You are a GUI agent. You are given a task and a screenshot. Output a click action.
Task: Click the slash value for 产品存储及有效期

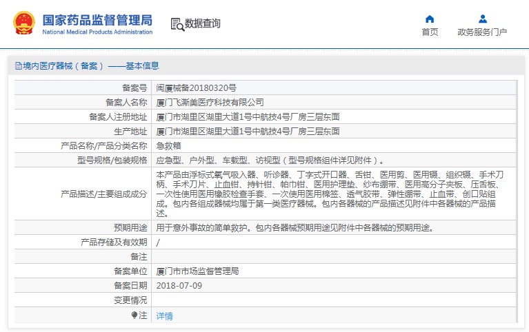click(x=158, y=242)
